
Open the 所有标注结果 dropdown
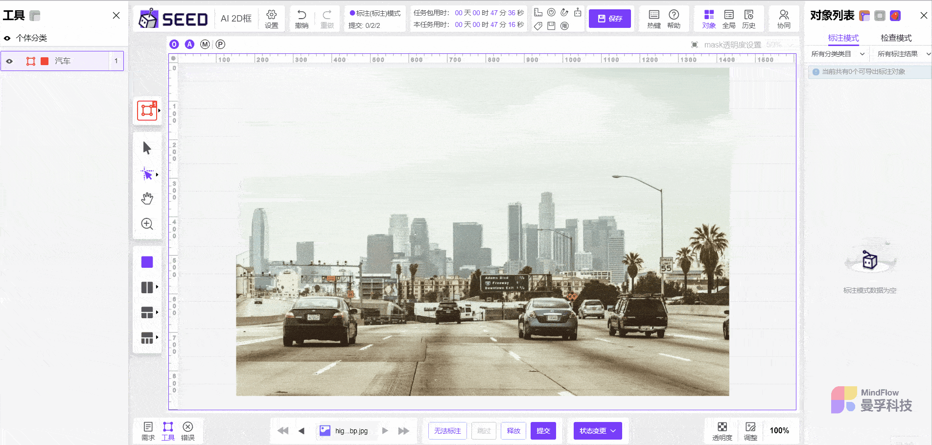click(x=904, y=54)
